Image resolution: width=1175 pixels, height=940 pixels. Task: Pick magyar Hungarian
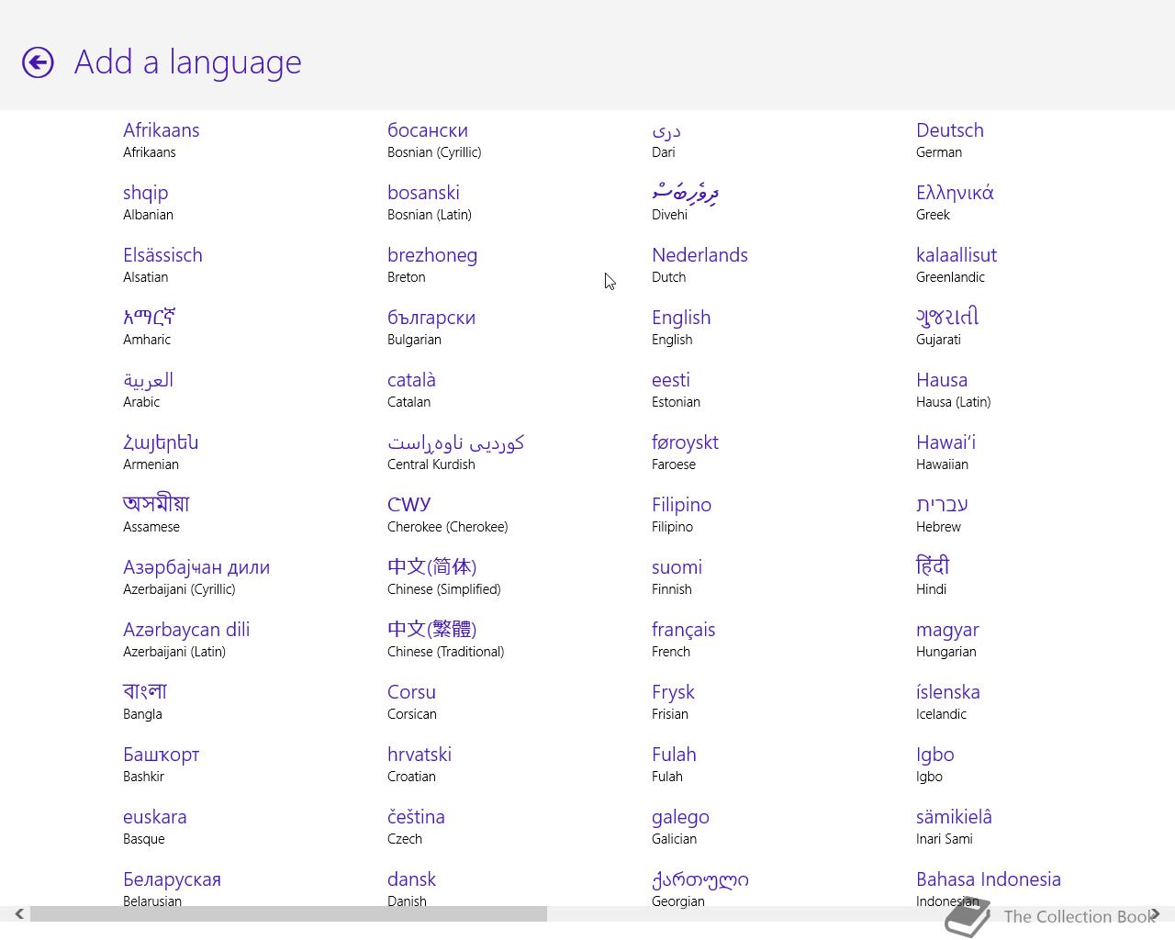point(947,640)
